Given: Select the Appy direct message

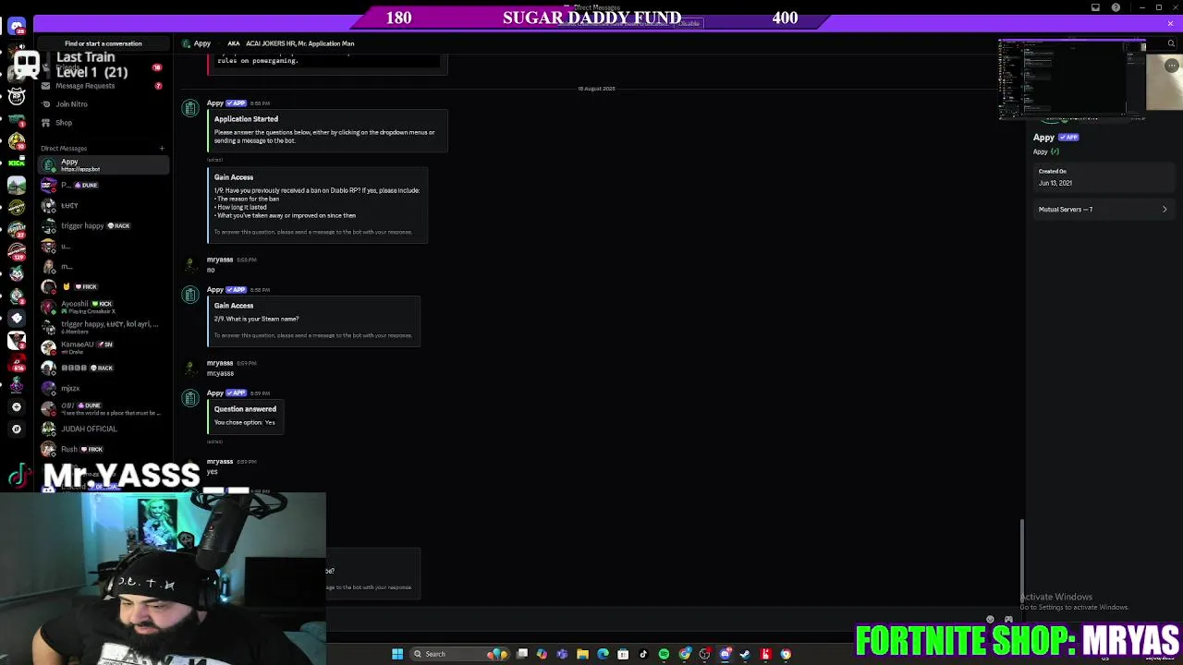Looking at the screenshot, I should pos(104,164).
